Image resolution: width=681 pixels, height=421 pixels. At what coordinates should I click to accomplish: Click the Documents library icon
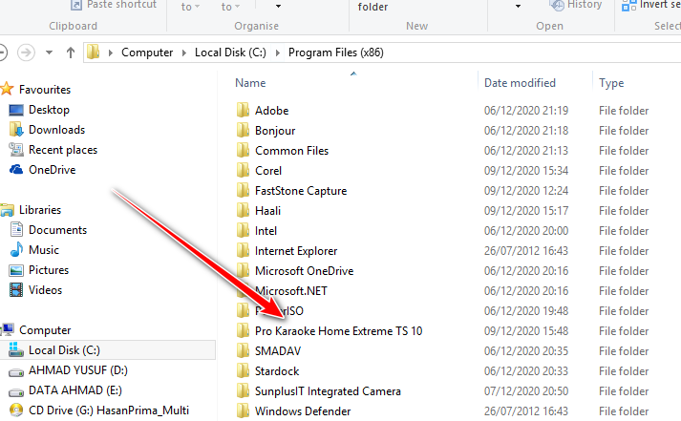tap(16, 230)
